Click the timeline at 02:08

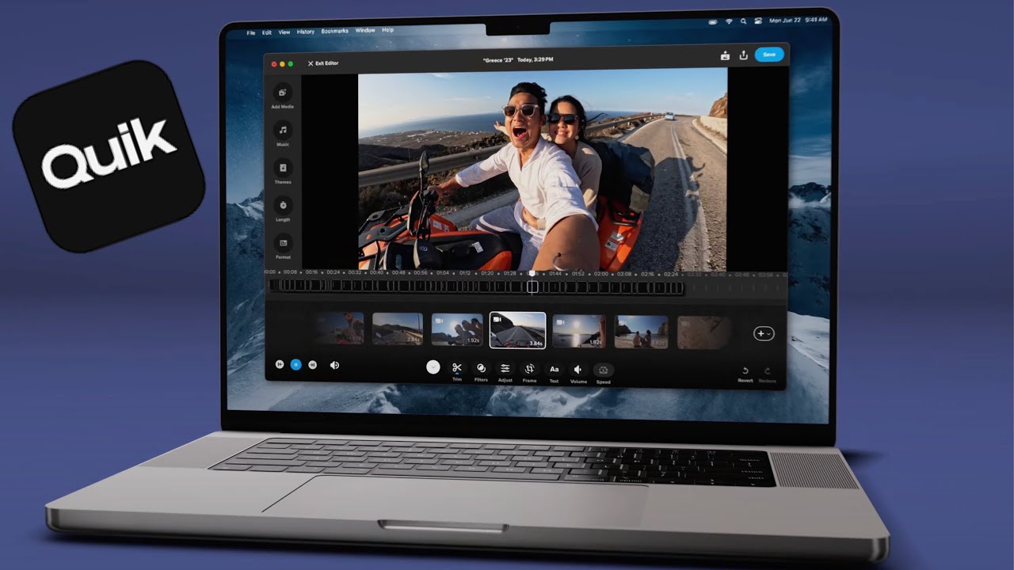coord(625,274)
